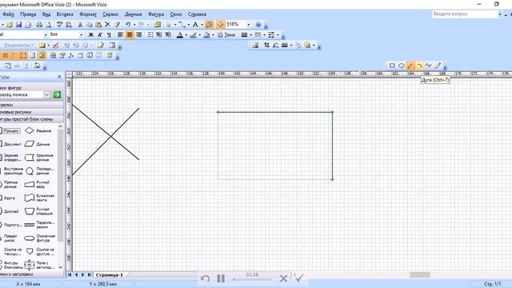The image size is (512, 288).
Task: Click the Format Painter brush icon
Action: (x=117, y=25)
